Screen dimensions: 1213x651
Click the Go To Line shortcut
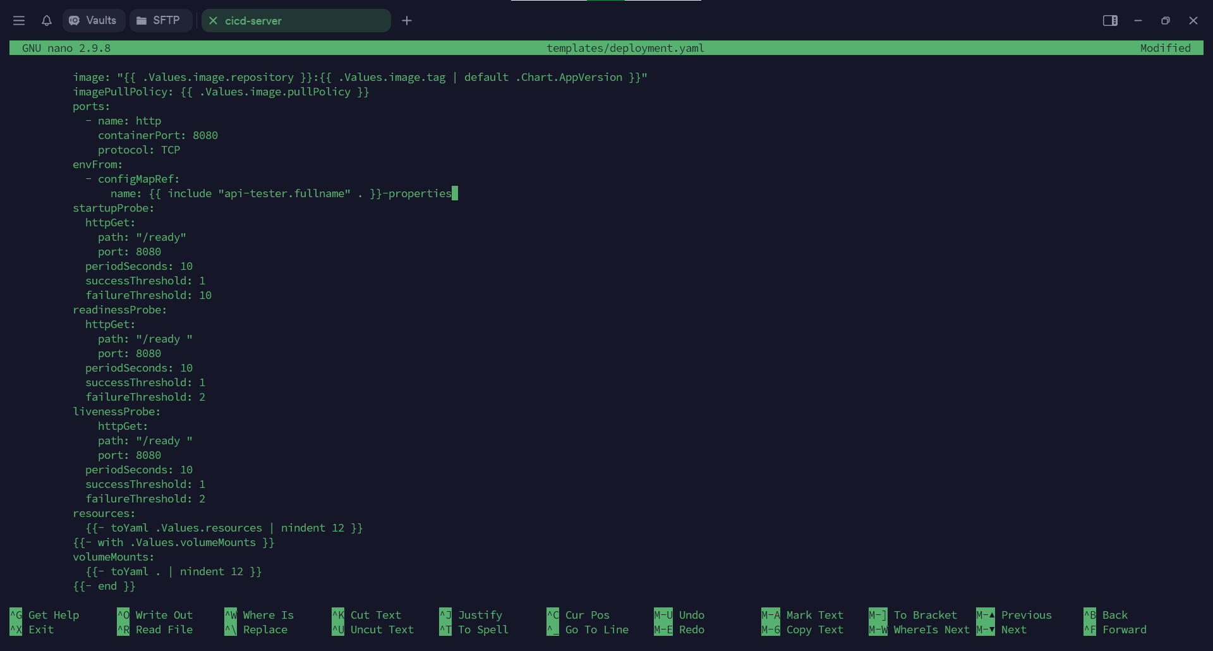click(588, 630)
